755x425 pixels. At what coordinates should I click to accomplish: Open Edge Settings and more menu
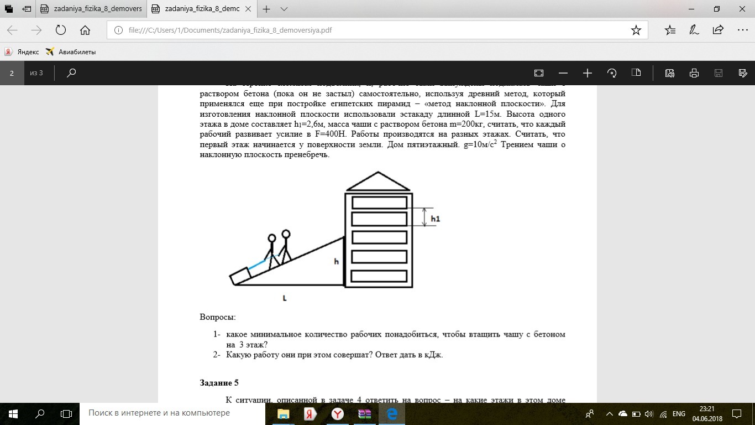click(742, 30)
